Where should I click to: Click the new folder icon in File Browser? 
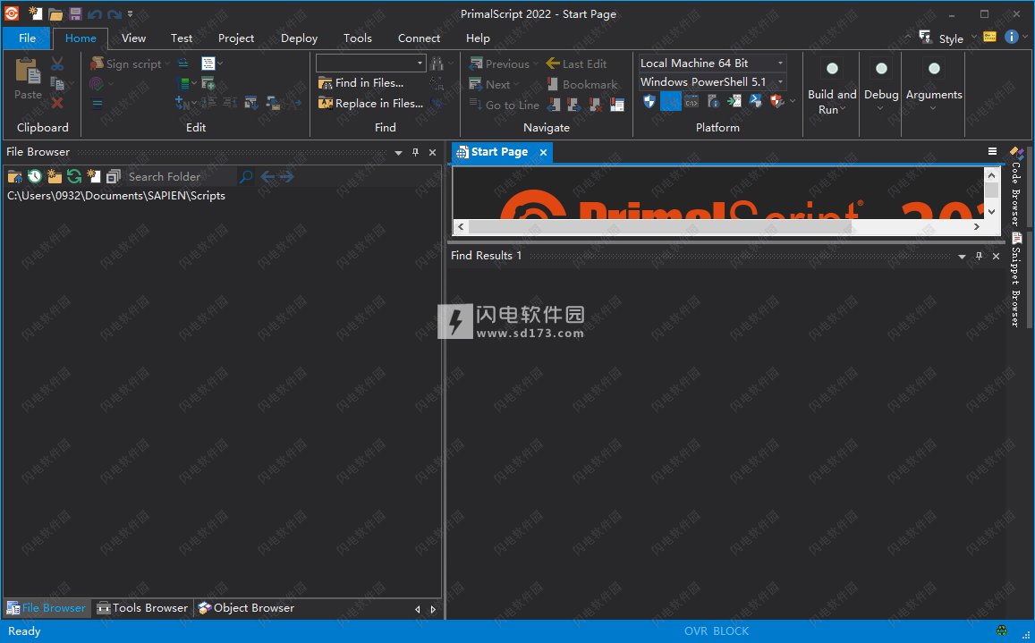55,176
